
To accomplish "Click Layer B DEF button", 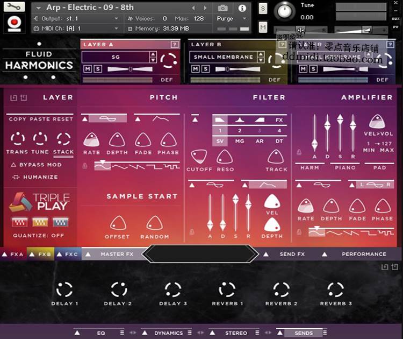I will pyautogui.click(x=275, y=80).
